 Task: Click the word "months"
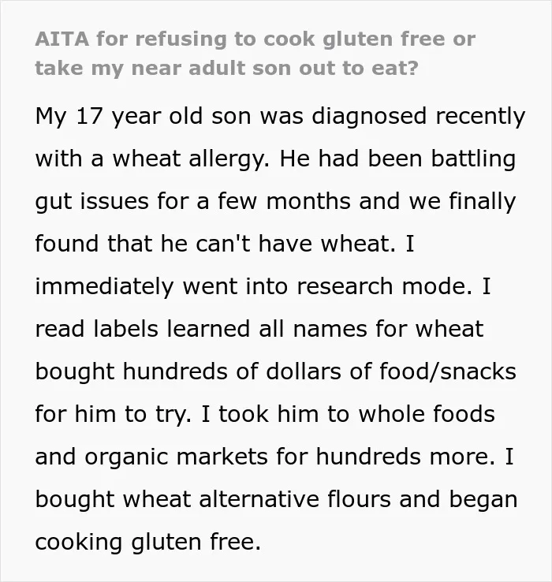click(x=308, y=202)
